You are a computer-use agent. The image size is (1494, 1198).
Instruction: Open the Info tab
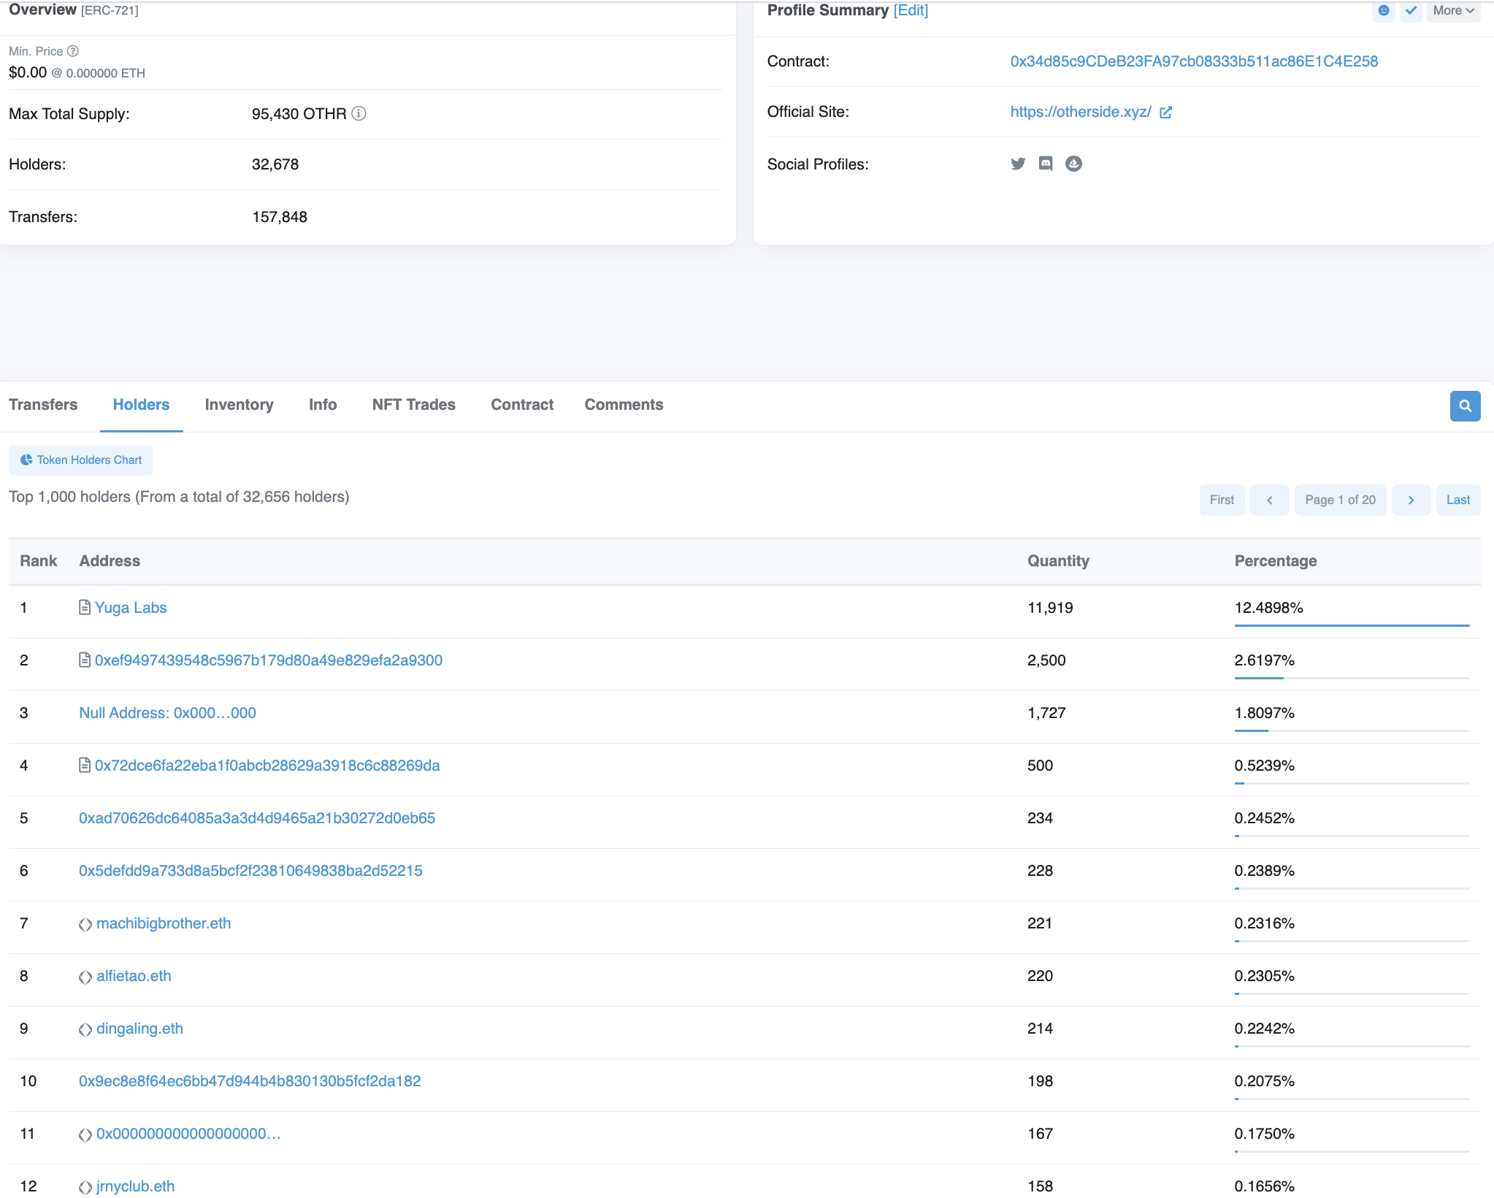(323, 405)
